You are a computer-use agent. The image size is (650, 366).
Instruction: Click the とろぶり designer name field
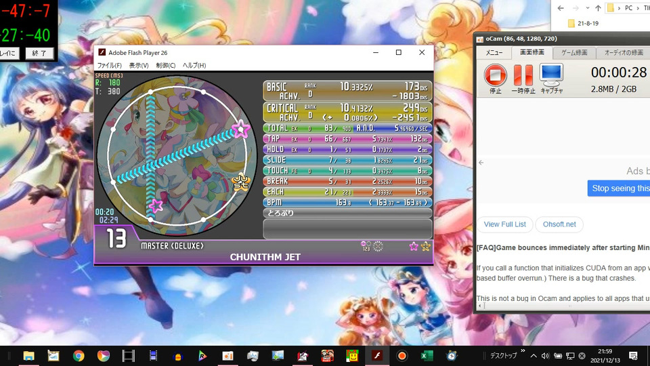tap(347, 213)
